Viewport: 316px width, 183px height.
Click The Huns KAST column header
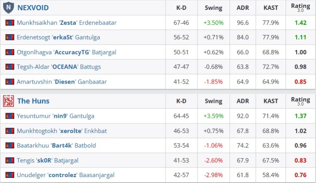pos(271,101)
